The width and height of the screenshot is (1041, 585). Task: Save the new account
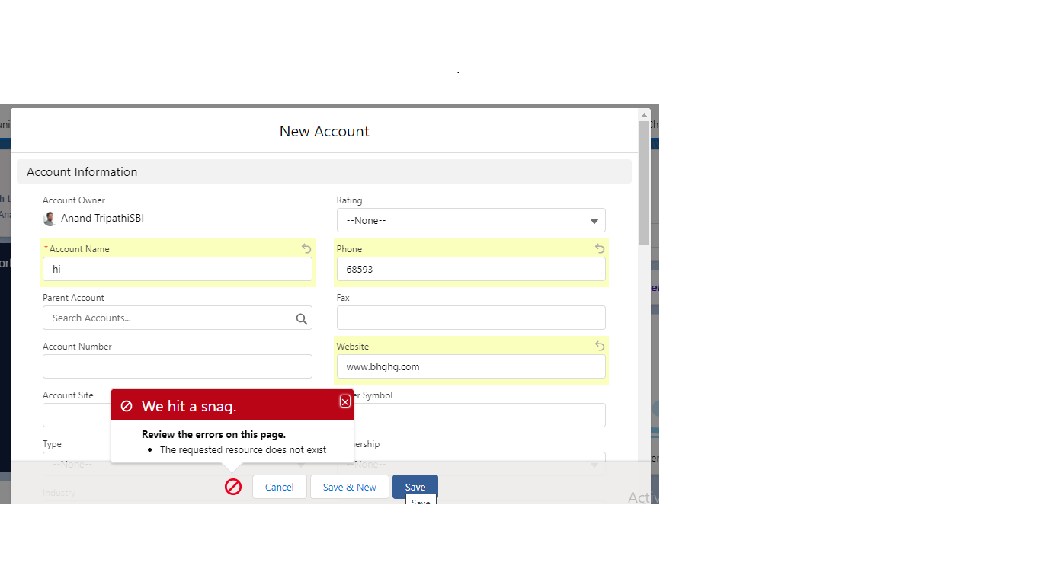(x=415, y=487)
